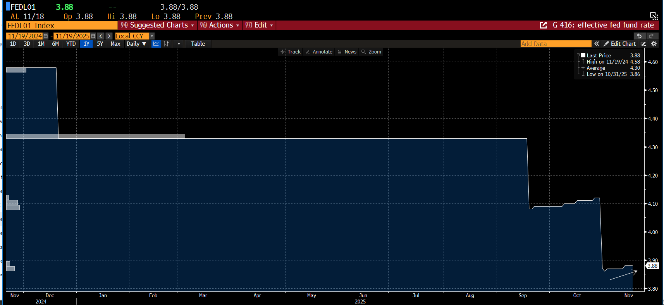664x305 pixels.
Task: Pop out chart G 416 to new window
Action: coord(544,25)
